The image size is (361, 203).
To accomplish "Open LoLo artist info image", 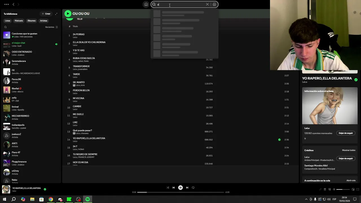I will pyautogui.click(x=330, y=106).
